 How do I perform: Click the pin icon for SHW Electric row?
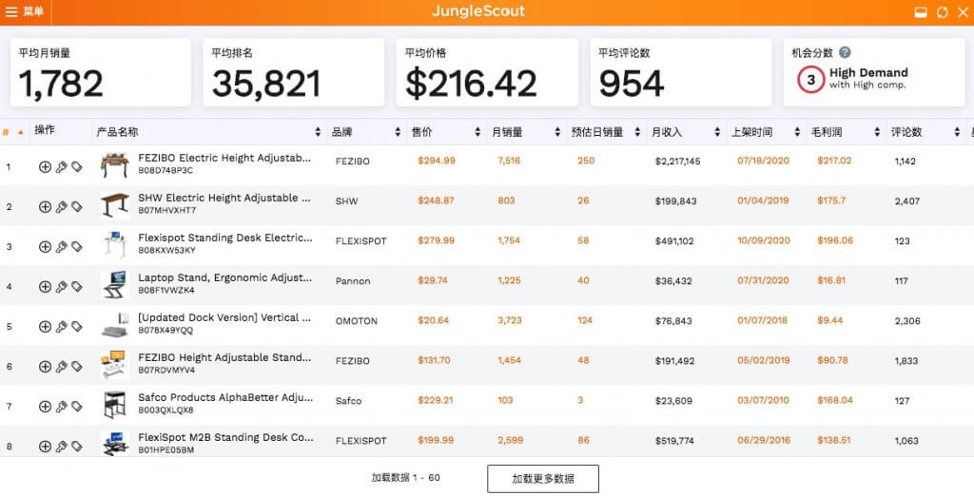tap(61, 207)
